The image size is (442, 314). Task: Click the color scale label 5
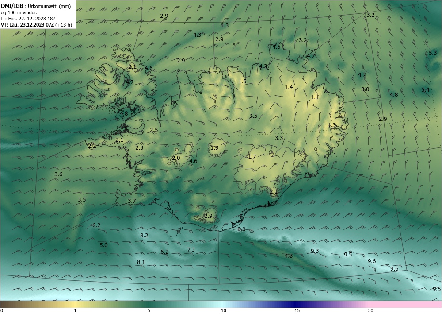(x=149, y=310)
